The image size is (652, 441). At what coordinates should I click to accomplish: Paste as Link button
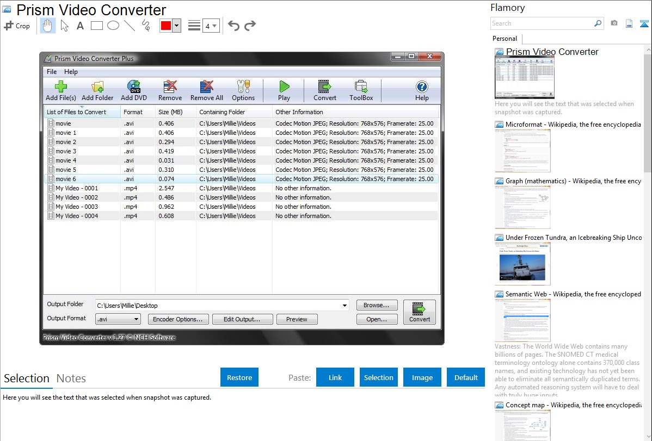[335, 377]
